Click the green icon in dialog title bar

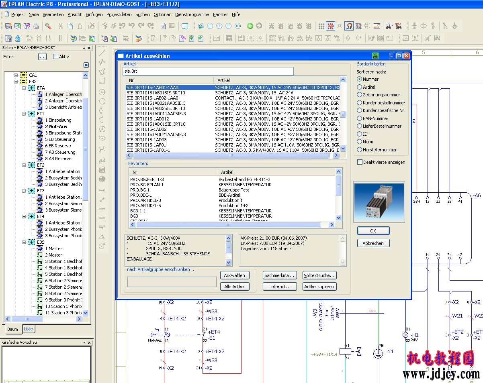click(376, 56)
